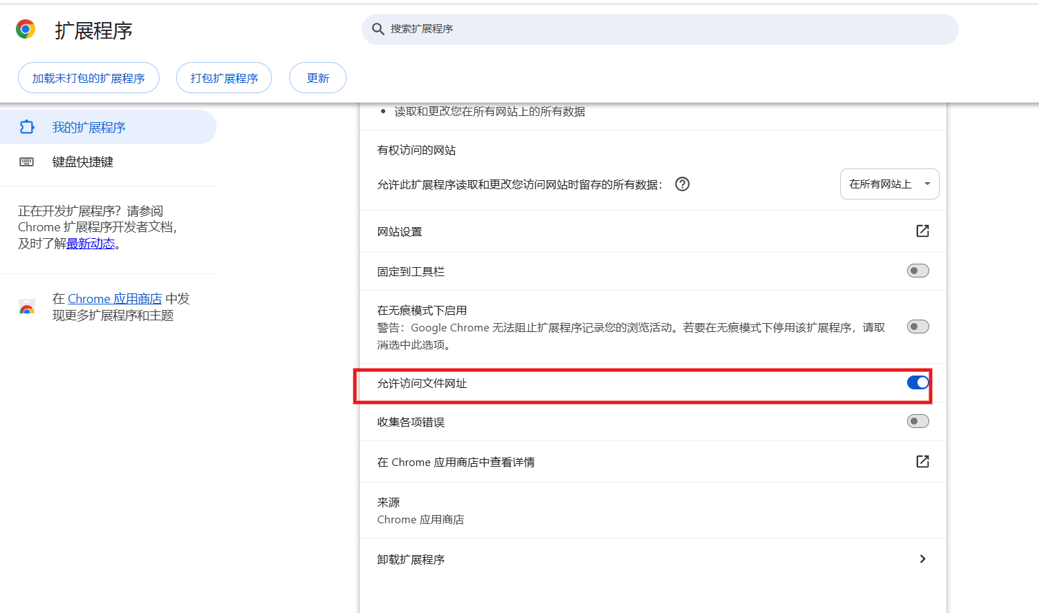Image resolution: width=1039 pixels, height=613 pixels.
Task: Toggle 固定到工具栏 switch
Action: pyautogui.click(x=917, y=271)
